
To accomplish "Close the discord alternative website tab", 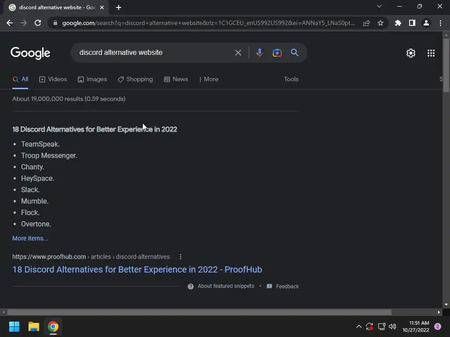I will tap(102, 7).
